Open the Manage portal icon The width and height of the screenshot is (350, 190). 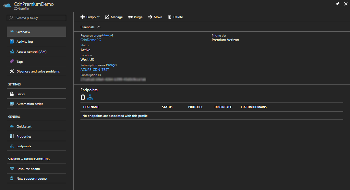click(x=107, y=17)
